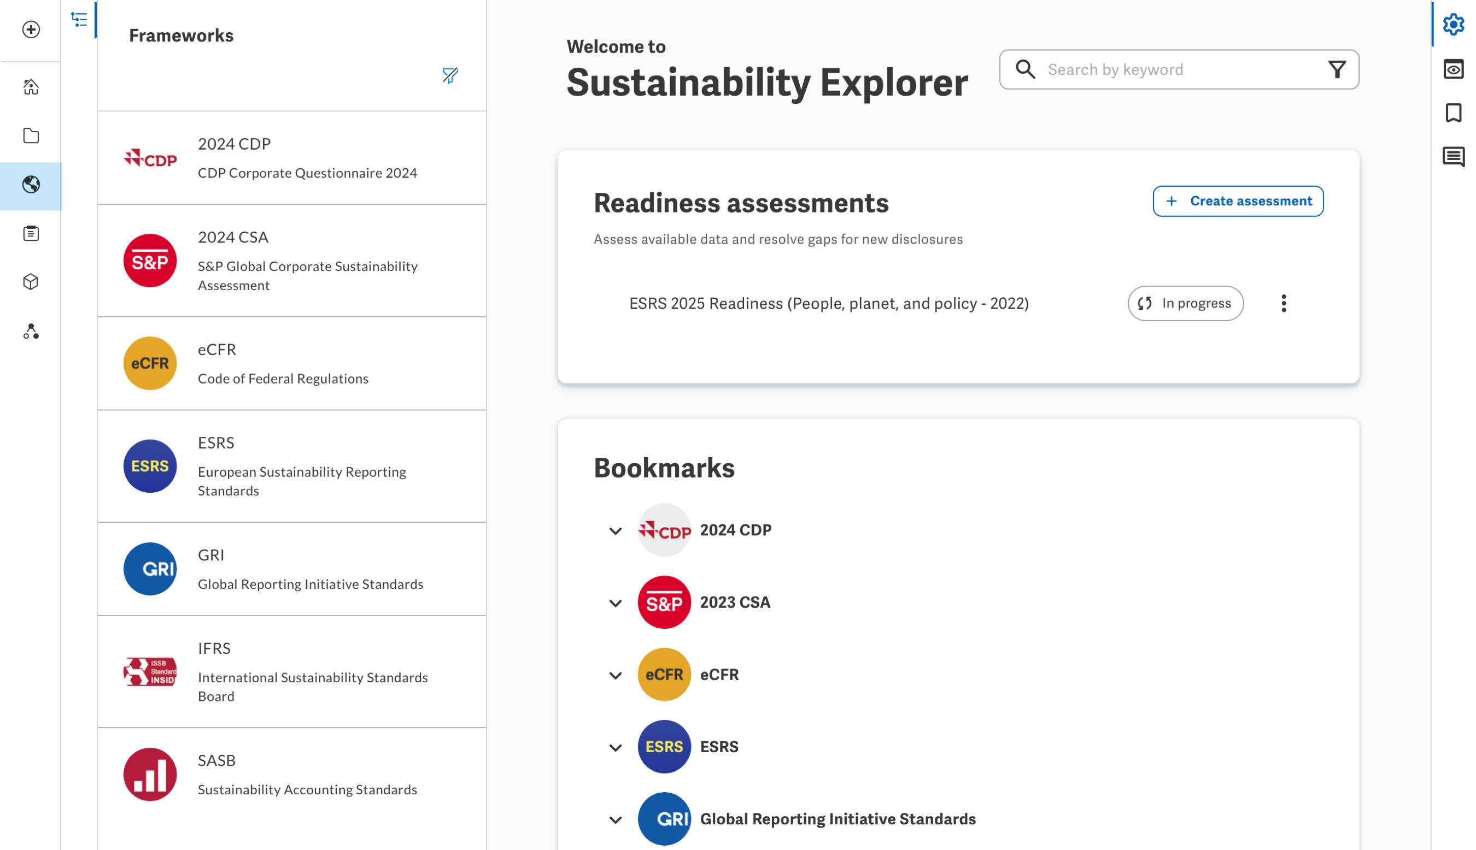Image resolution: width=1476 pixels, height=850 pixels.
Task: Open the lineage network icon in sidebar
Action: (x=31, y=332)
